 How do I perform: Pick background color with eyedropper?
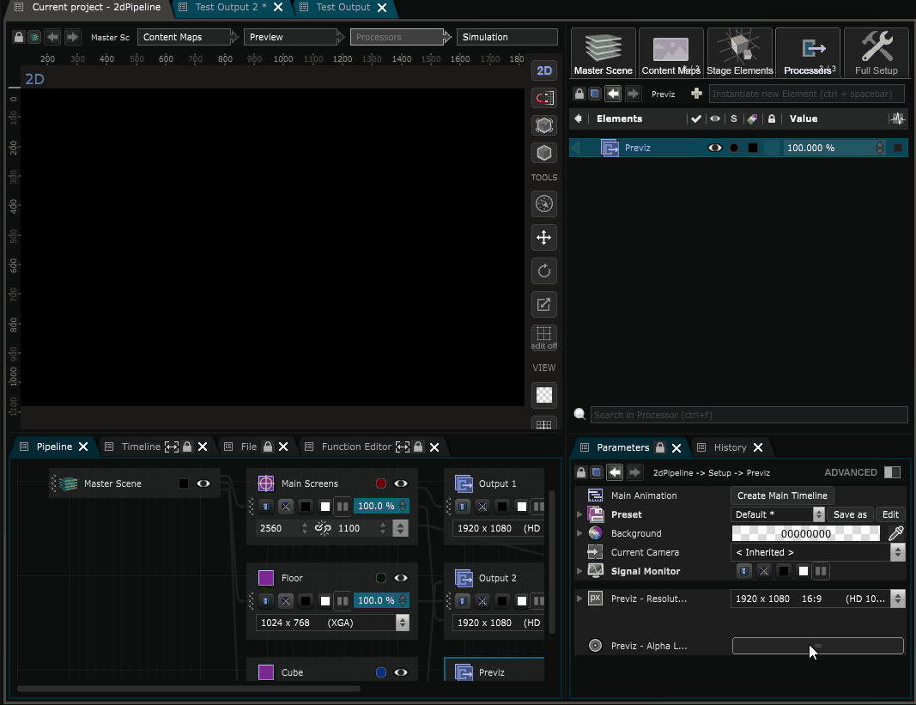[x=895, y=533]
